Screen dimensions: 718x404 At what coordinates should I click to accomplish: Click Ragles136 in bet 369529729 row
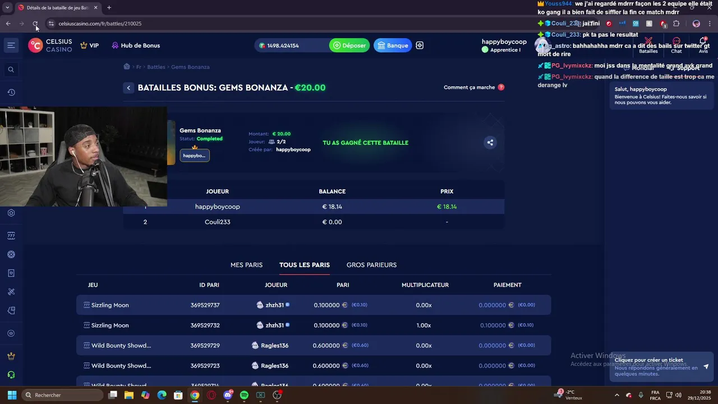tap(274, 346)
